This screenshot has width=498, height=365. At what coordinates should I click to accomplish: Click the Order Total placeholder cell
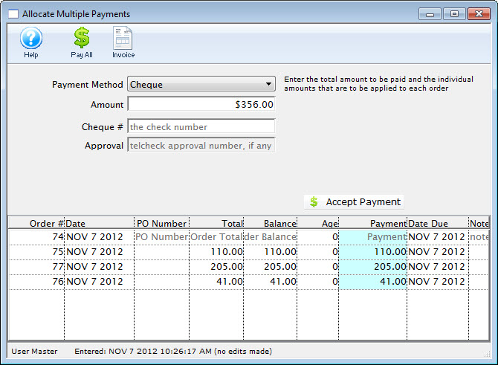[216, 237]
